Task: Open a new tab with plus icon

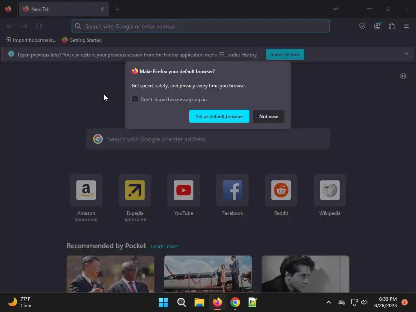Action: pos(117,9)
